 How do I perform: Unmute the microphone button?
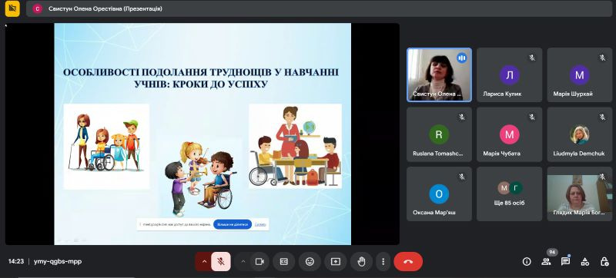tap(221, 262)
